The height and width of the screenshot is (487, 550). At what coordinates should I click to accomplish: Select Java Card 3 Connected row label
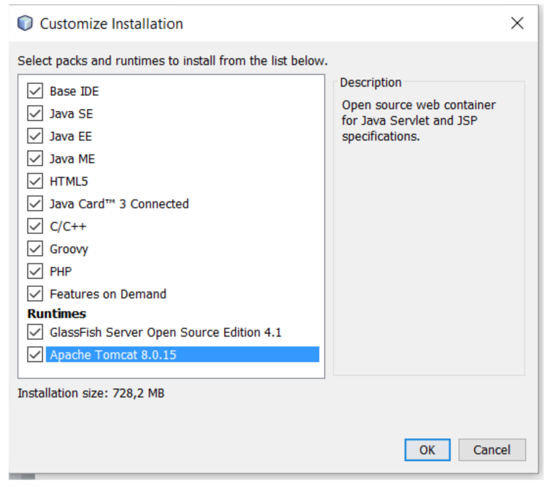pyautogui.click(x=119, y=204)
